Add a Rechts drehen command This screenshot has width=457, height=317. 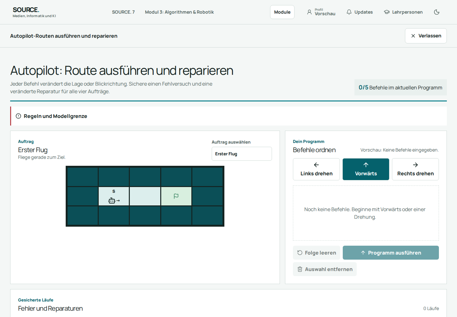click(415, 169)
